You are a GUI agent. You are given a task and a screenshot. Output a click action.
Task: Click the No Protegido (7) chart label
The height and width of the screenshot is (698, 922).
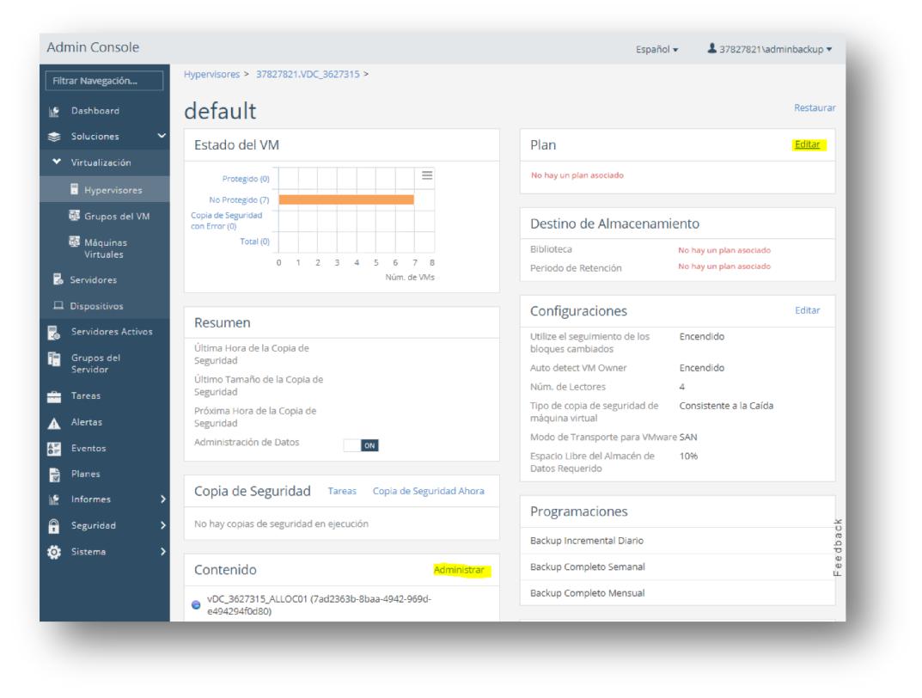click(240, 200)
